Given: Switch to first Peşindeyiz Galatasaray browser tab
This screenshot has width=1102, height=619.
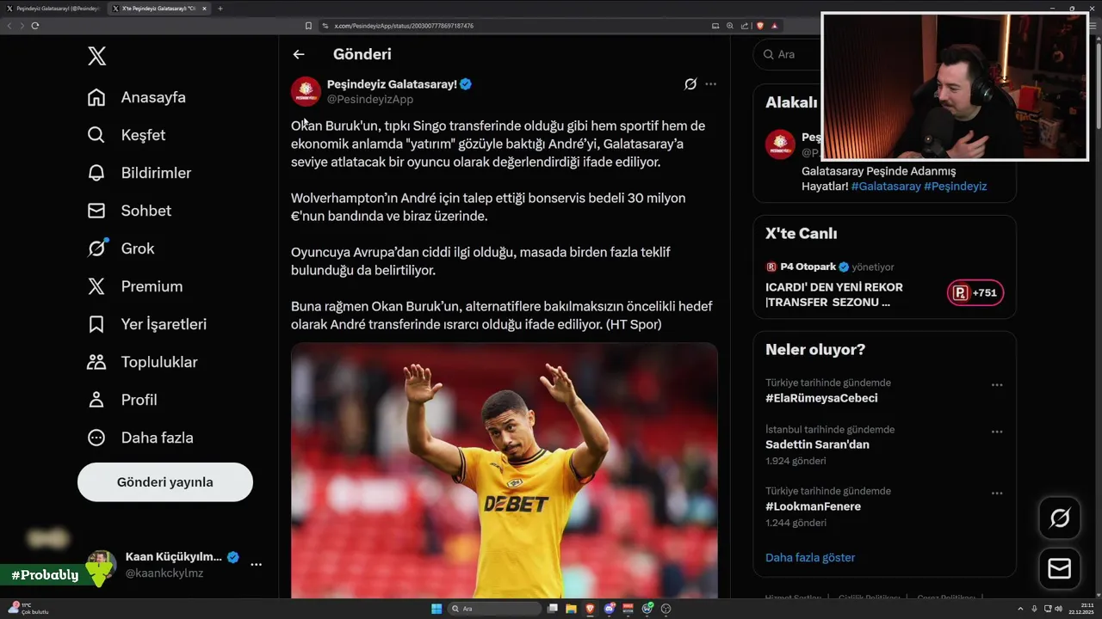Looking at the screenshot, I should click(x=53, y=9).
